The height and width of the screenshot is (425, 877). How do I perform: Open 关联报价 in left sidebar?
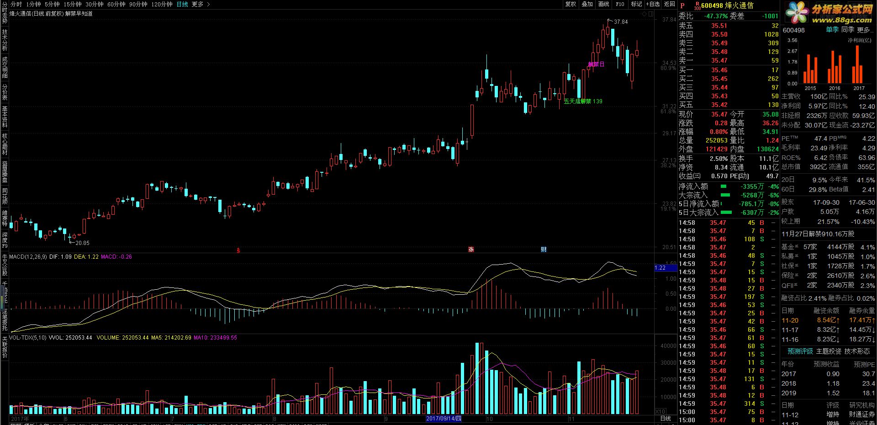coord(5,347)
